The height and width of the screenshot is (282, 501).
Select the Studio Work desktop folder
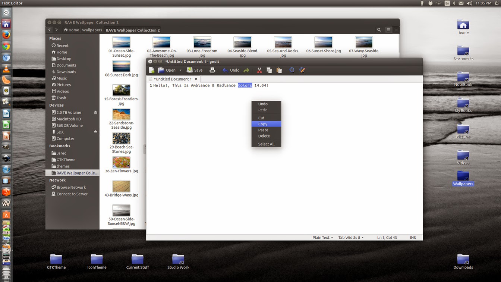178,261
